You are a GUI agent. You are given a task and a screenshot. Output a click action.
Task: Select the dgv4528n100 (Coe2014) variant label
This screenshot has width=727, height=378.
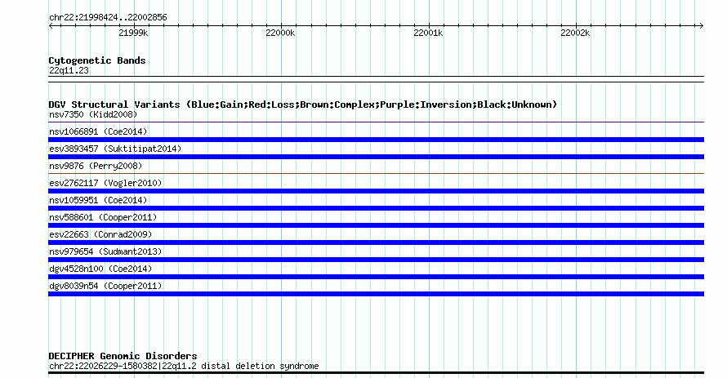point(100,269)
